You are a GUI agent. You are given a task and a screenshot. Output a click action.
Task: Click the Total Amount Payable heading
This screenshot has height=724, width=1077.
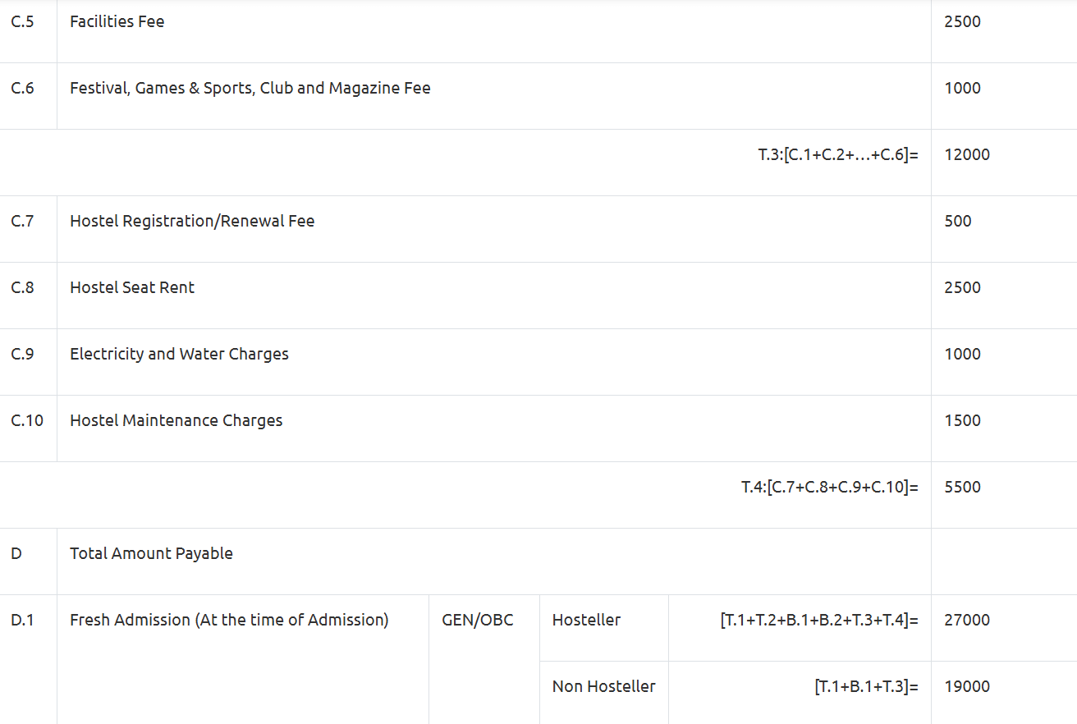[151, 554]
